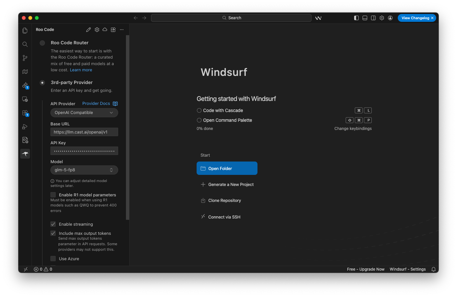Image resolution: width=457 pixels, height=297 pixels.
Task: Click Generate a New Project
Action: click(x=227, y=184)
